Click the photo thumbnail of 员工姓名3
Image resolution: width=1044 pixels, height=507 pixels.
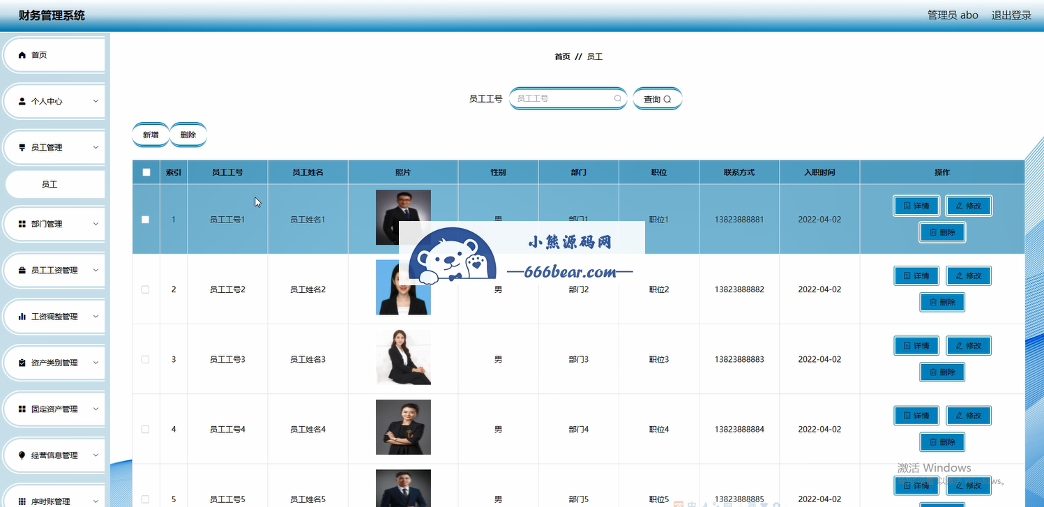point(403,357)
